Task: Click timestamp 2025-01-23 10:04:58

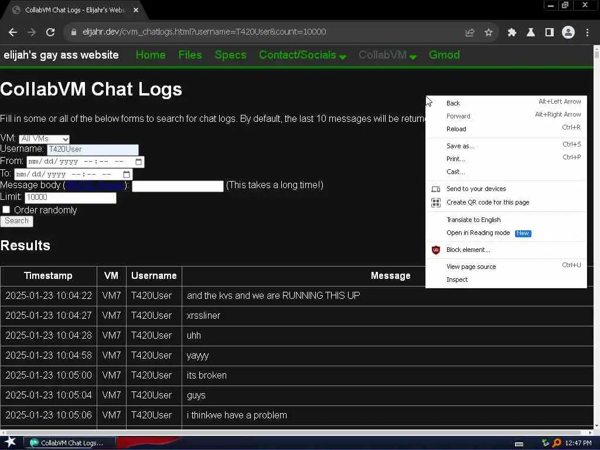Action: pyautogui.click(x=49, y=356)
